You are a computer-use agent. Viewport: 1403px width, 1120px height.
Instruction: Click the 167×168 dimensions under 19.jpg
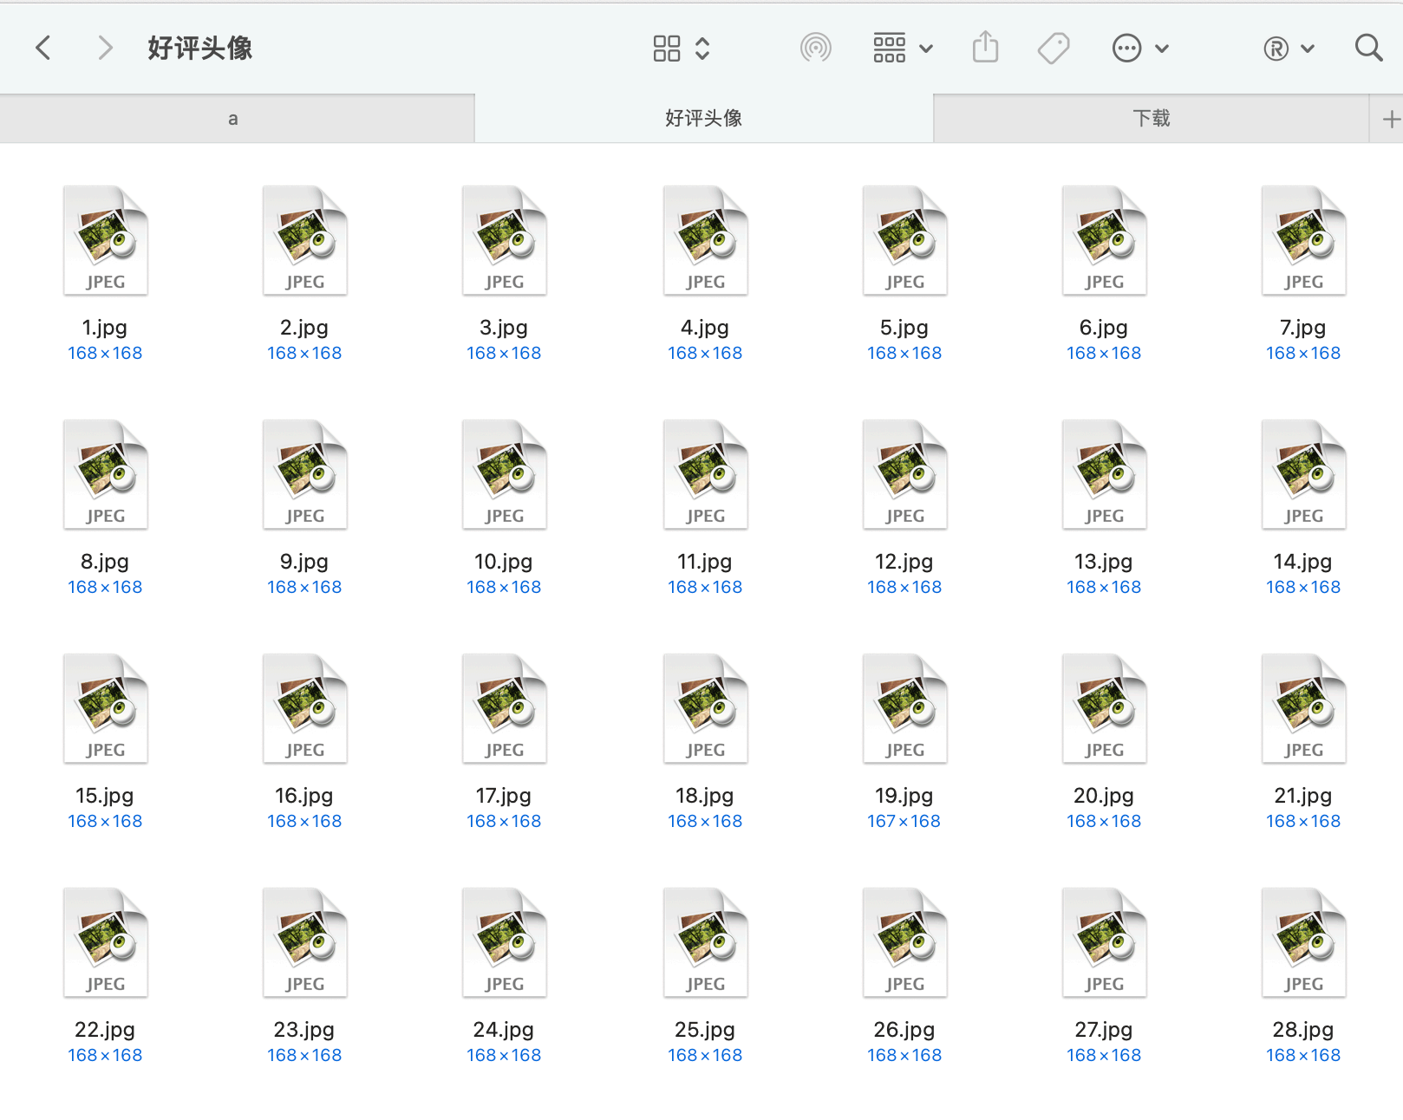904,821
